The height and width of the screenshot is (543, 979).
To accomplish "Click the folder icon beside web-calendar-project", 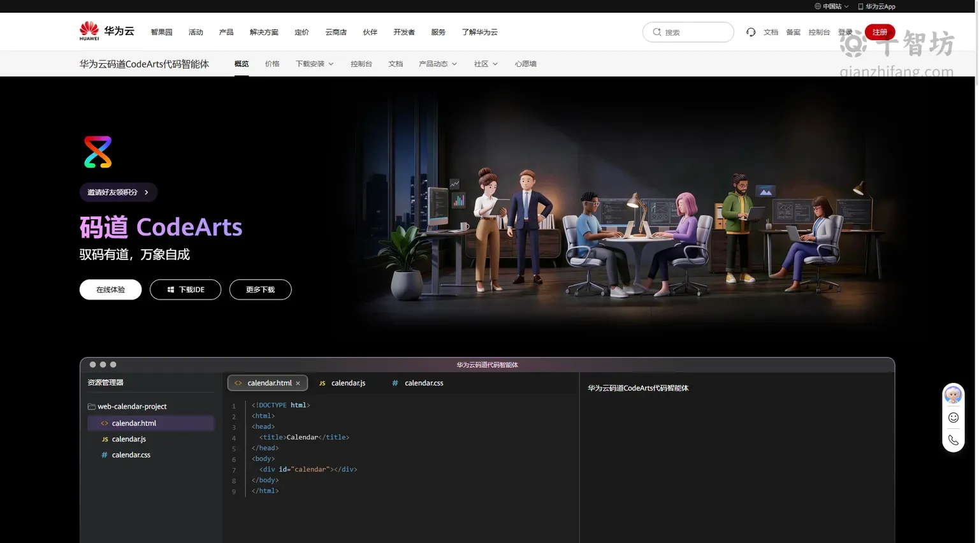I will click(92, 407).
